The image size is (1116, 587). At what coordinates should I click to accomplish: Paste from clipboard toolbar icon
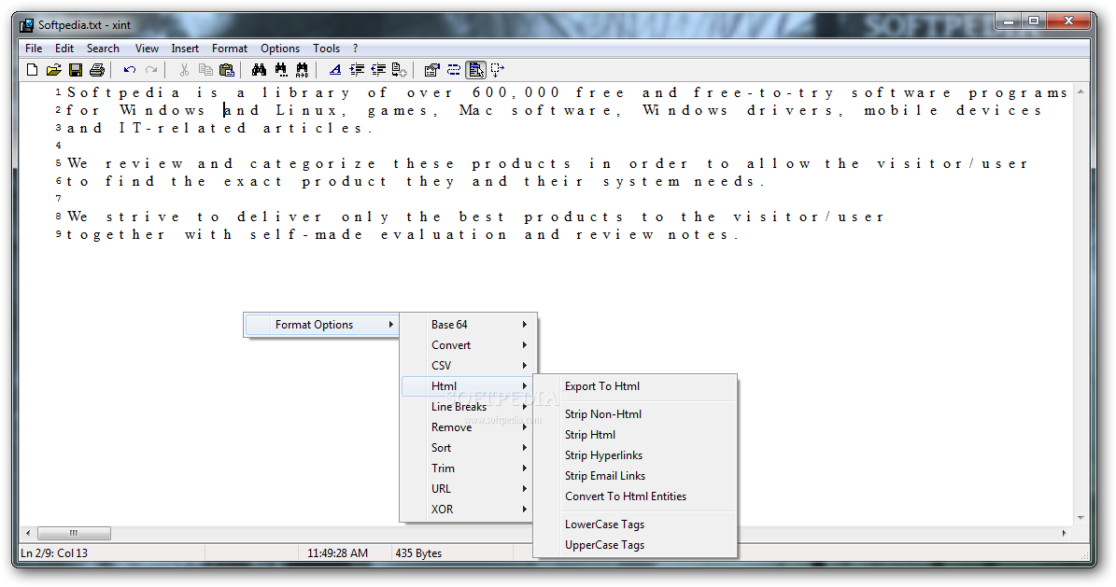pyautogui.click(x=227, y=70)
